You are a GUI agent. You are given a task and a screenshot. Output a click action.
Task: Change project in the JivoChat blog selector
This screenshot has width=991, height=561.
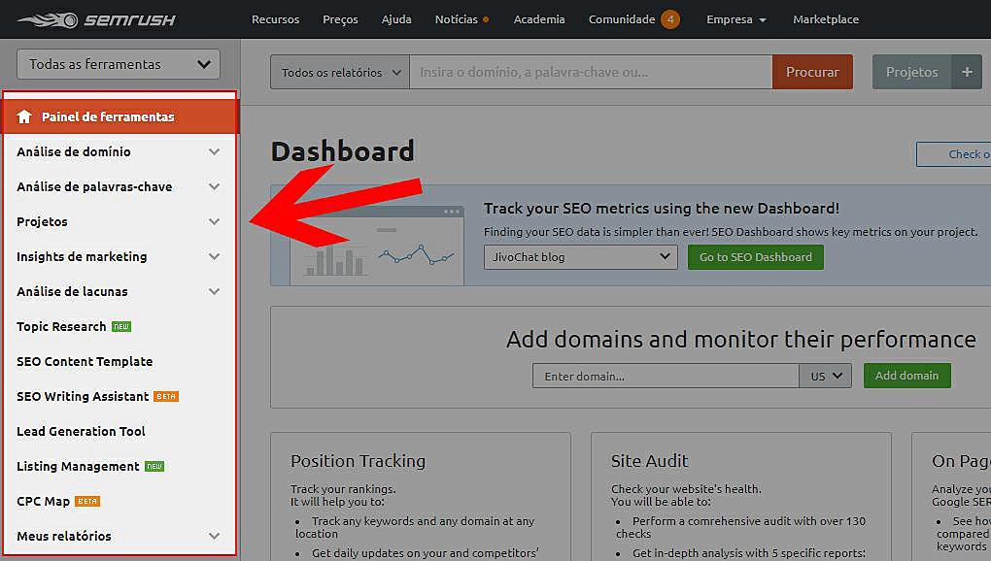[x=579, y=257]
